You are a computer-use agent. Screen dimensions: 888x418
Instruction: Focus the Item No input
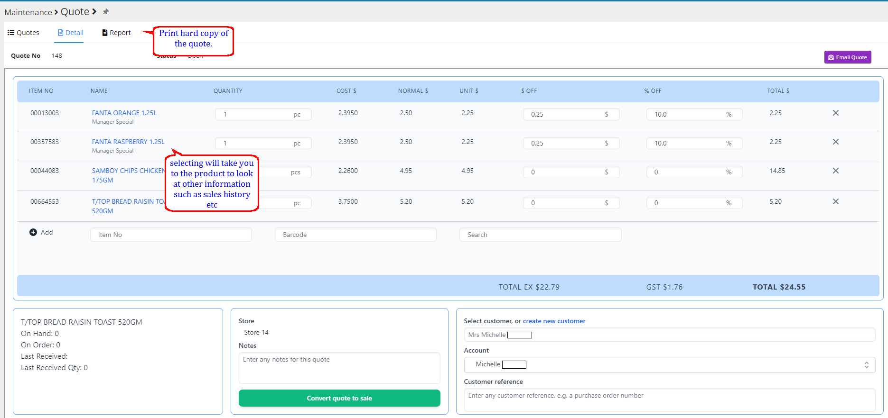pos(171,235)
